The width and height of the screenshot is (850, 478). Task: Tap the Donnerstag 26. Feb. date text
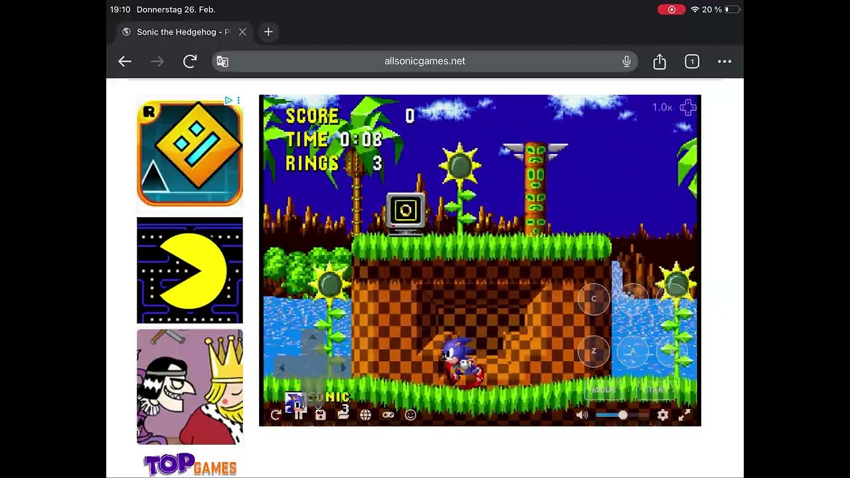click(176, 9)
